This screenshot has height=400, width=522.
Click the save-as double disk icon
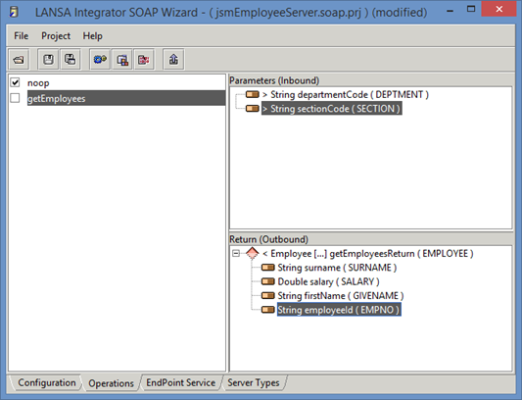tap(71, 60)
